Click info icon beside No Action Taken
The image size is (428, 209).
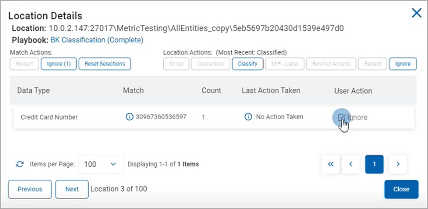click(x=248, y=117)
